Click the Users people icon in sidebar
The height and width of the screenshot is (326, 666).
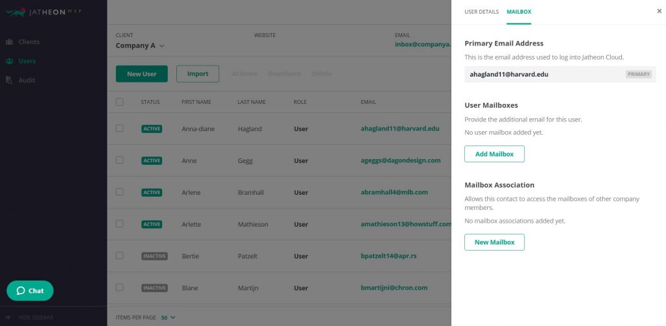pos(9,61)
